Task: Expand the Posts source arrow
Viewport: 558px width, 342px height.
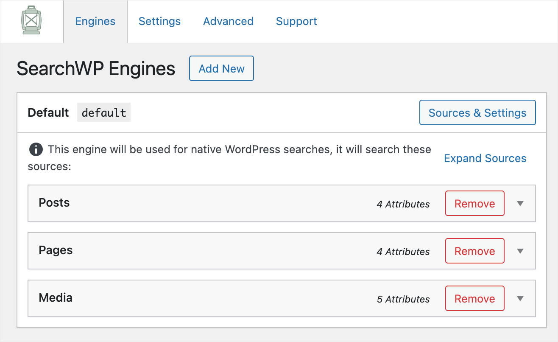Action: point(521,204)
